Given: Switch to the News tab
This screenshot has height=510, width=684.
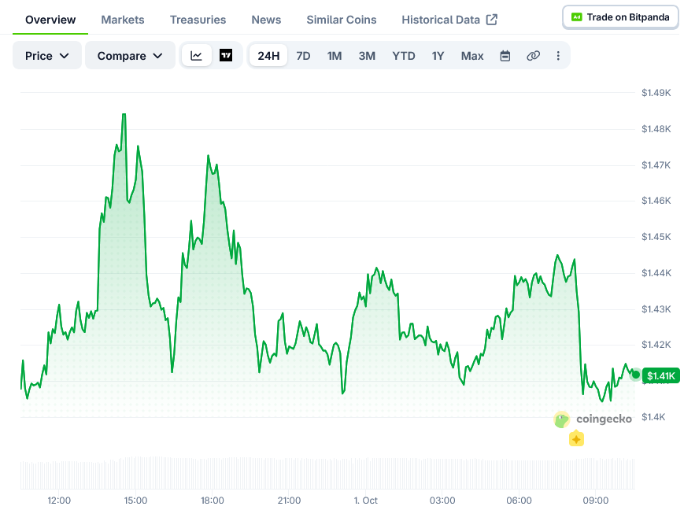Looking at the screenshot, I should tap(266, 20).
